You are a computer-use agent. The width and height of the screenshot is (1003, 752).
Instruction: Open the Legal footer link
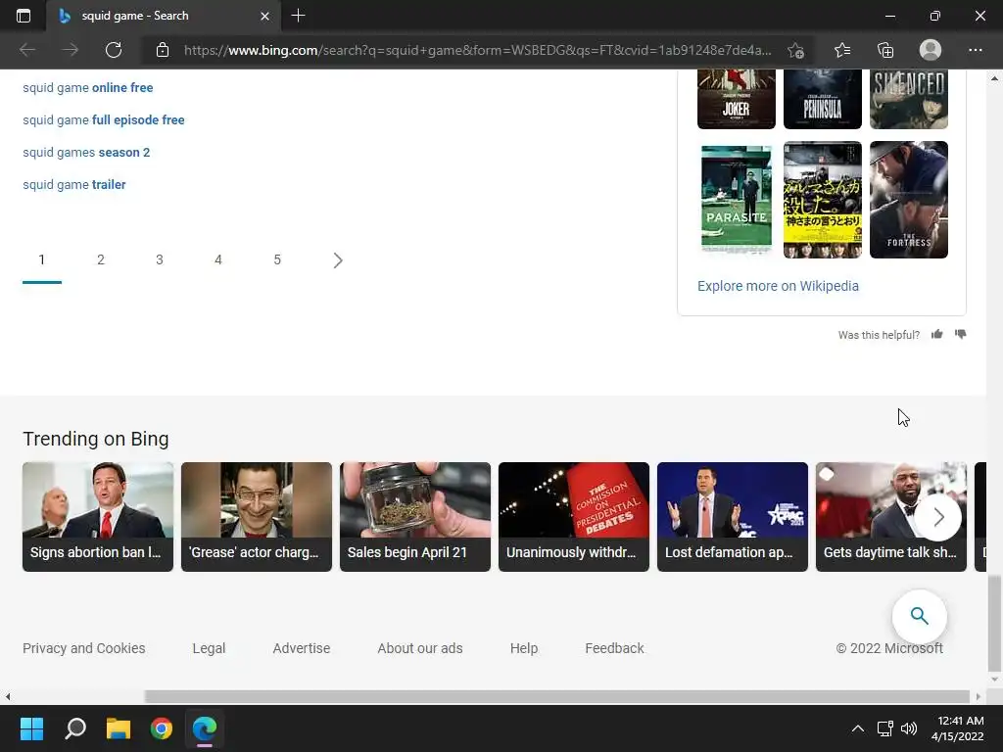pyautogui.click(x=209, y=648)
